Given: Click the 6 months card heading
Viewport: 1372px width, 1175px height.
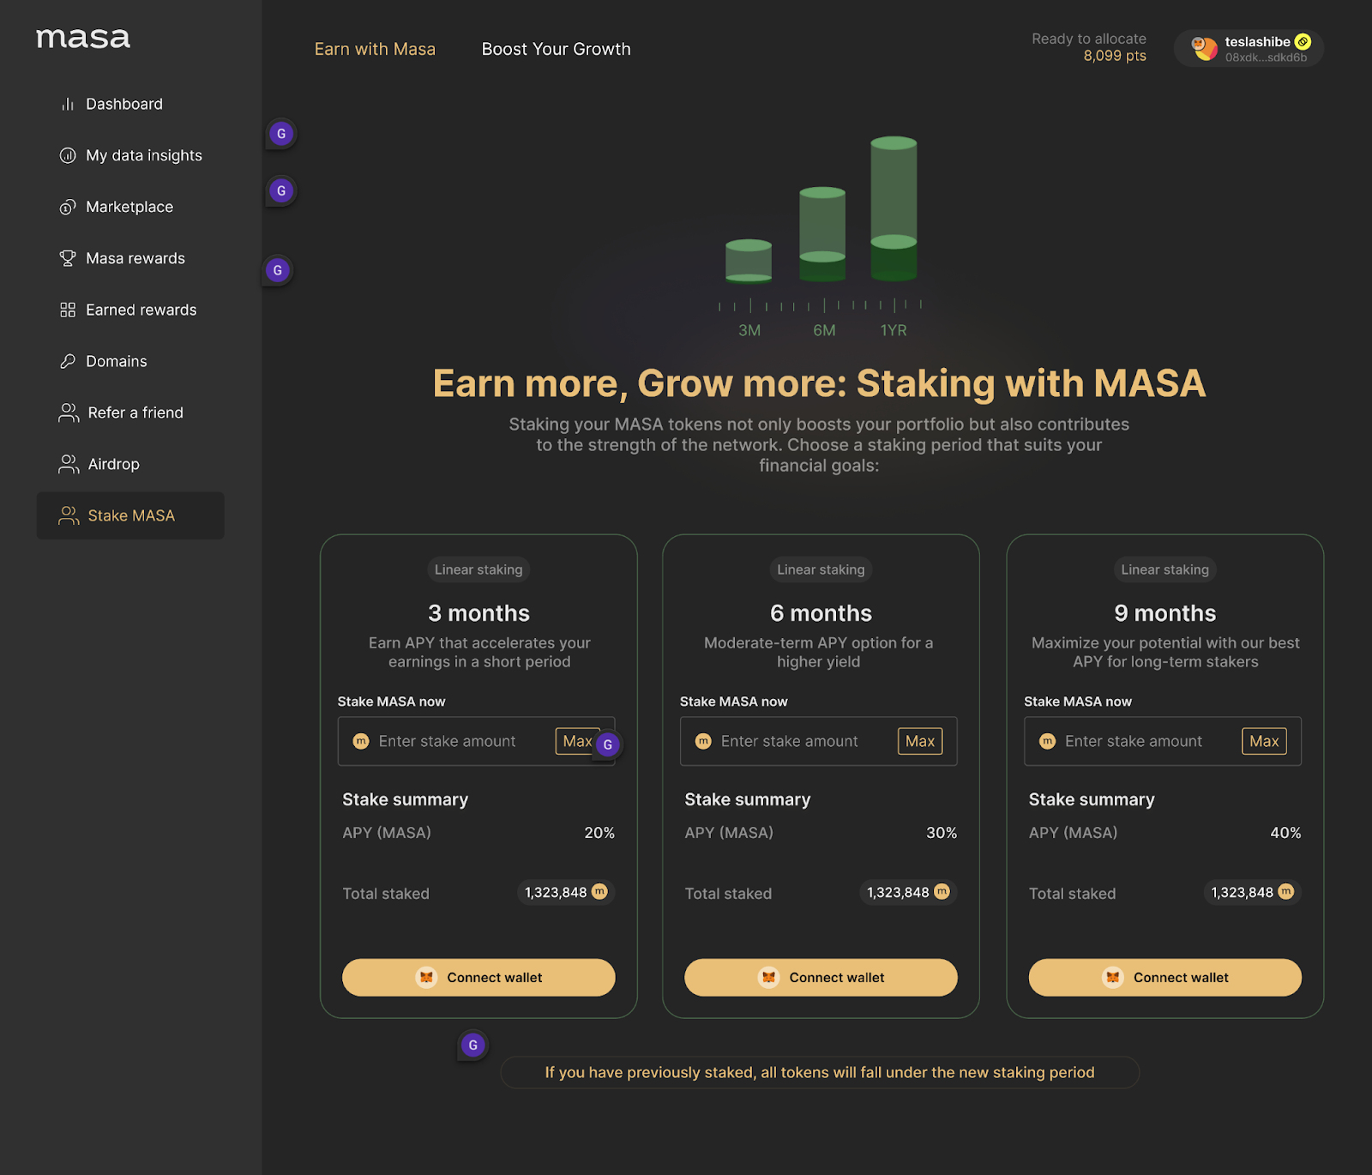Looking at the screenshot, I should tap(821, 613).
